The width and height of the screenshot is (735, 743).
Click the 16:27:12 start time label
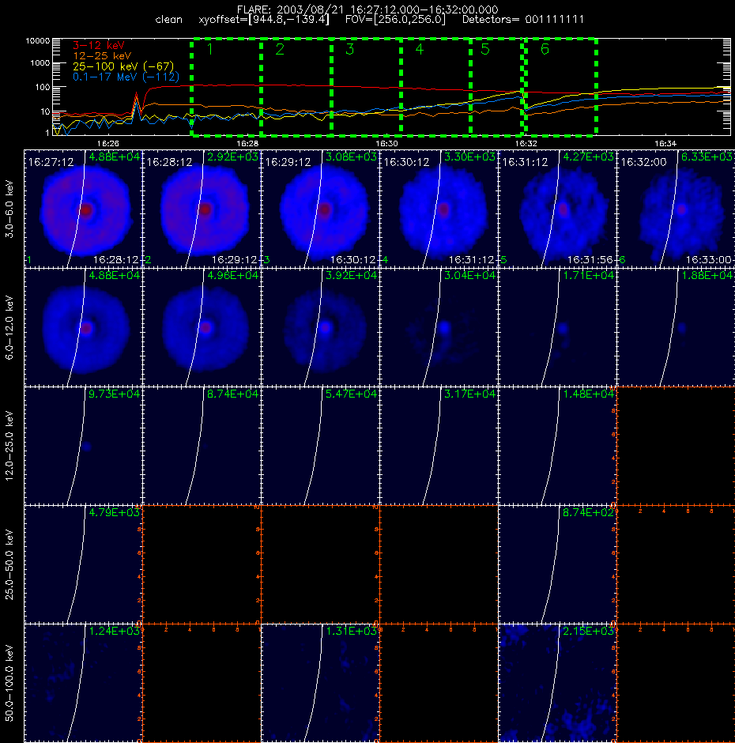[x=51, y=163]
